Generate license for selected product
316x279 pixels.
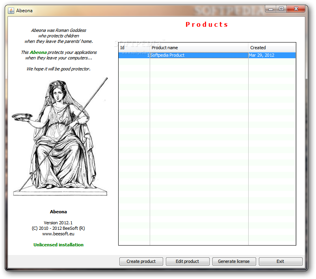(x=234, y=261)
